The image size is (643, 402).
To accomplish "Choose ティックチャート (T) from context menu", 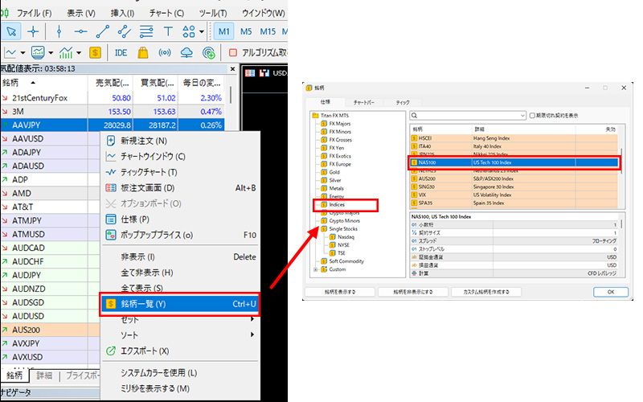I will coord(180,172).
